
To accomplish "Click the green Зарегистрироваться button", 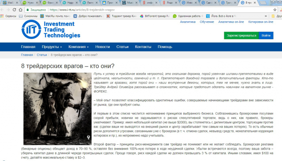I will click(x=241, y=35).
